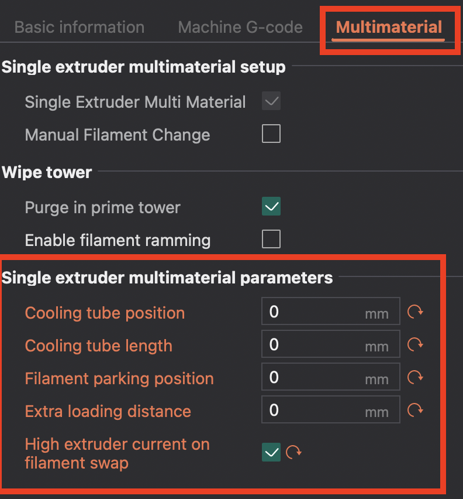Enable filament ramming checkbox
This screenshot has width=463, height=499.
tap(271, 239)
